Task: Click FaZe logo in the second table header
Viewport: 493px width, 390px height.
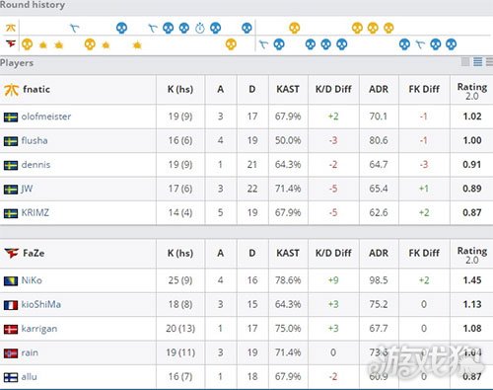Action: click(12, 253)
